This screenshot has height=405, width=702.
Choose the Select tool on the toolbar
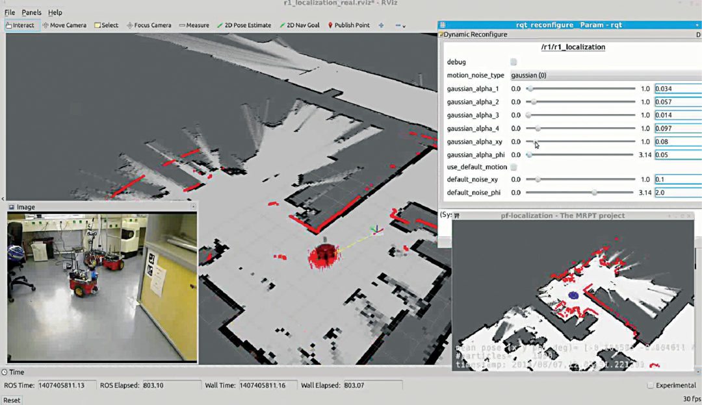[x=106, y=24]
